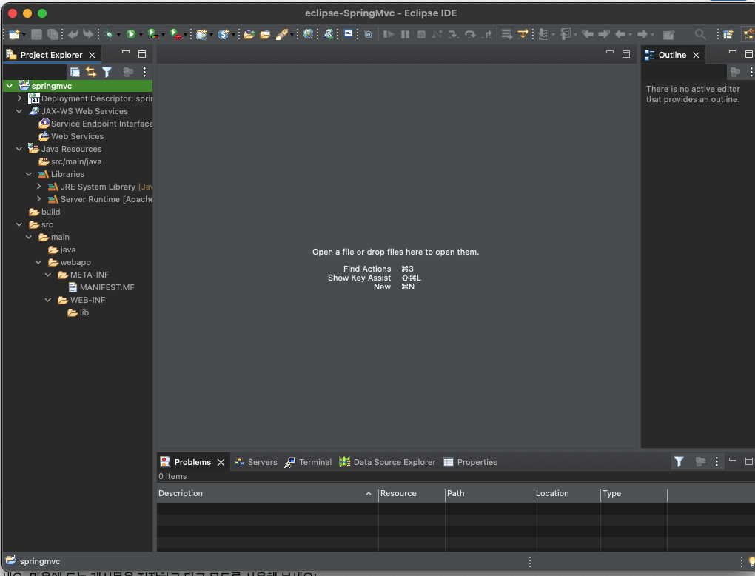Collapse the JAX-WS Web Services node
The height and width of the screenshot is (576, 755).
pos(19,111)
